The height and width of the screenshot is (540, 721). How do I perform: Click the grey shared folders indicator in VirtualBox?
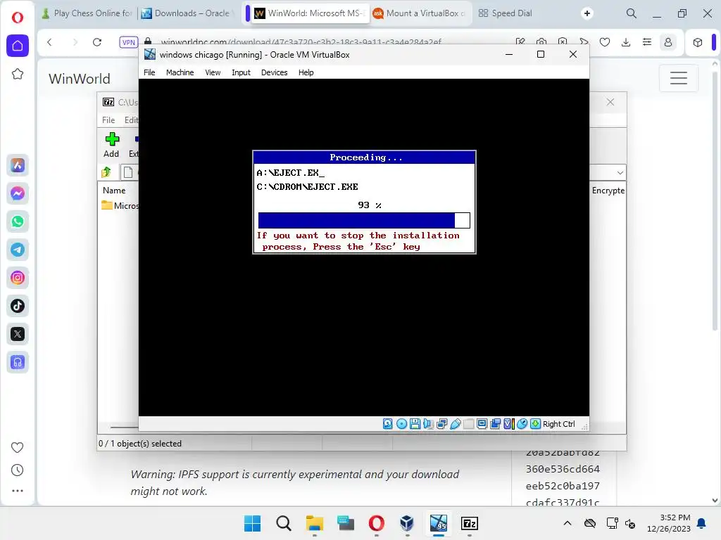click(x=468, y=424)
